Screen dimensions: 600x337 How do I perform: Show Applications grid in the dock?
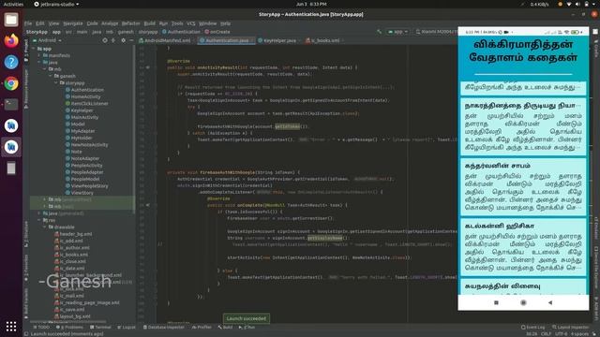(11, 326)
